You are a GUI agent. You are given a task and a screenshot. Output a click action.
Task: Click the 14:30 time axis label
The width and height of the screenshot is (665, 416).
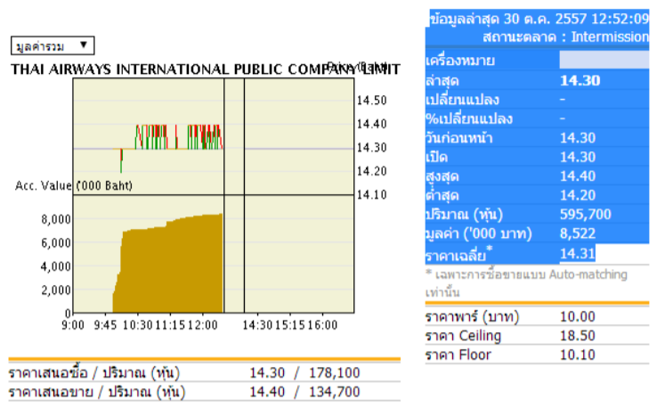click(257, 325)
